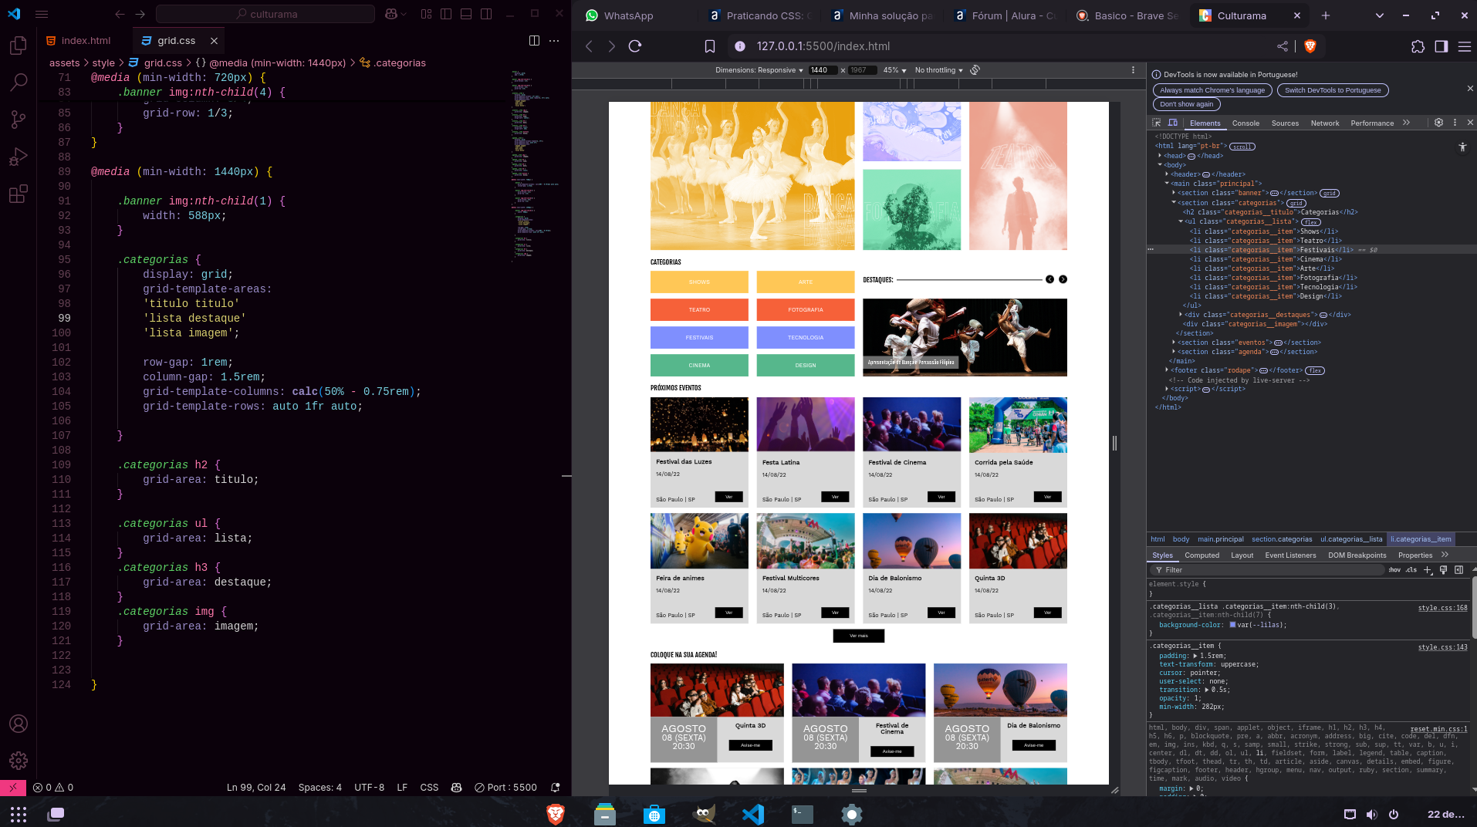Open VS Code notifications bell
Screen dimensions: 1477x827
(x=555, y=788)
